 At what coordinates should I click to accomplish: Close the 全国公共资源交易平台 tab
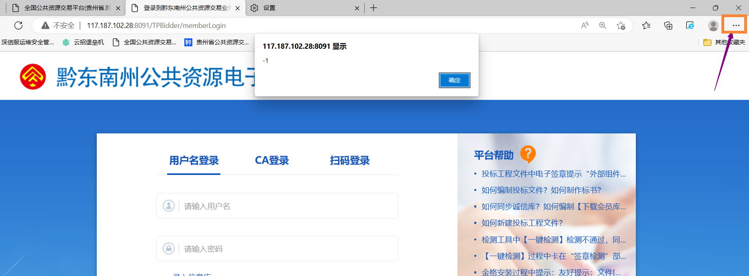click(118, 8)
